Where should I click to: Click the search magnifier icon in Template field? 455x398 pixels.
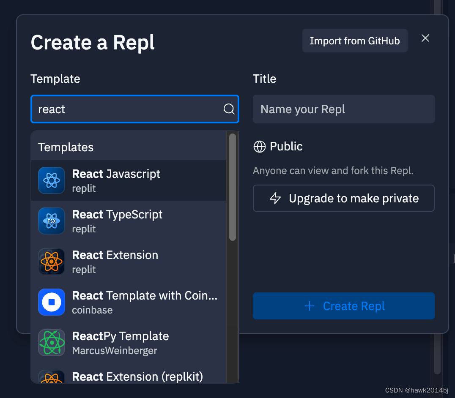[x=229, y=109]
